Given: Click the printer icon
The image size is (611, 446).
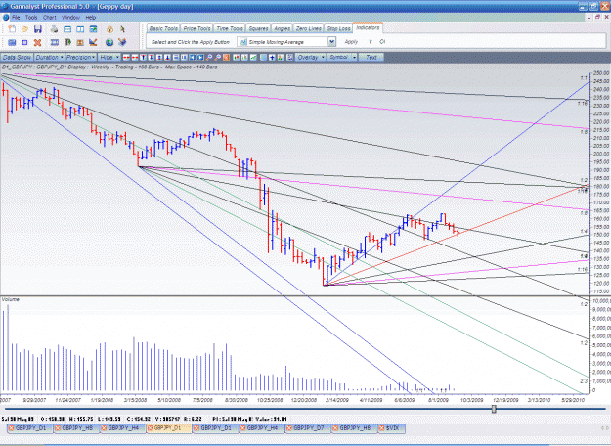Looking at the screenshot, I should coord(54,29).
